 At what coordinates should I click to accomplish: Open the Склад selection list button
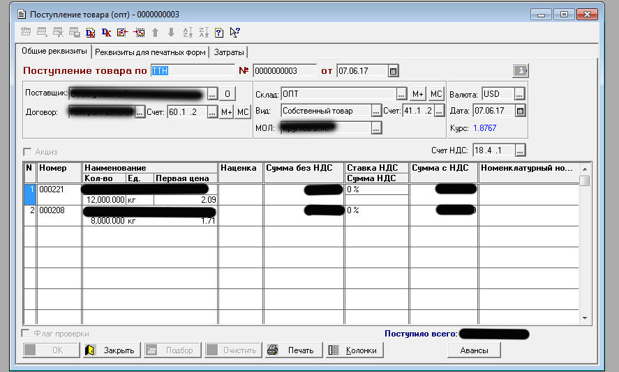pyautogui.click(x=401, y=94)
